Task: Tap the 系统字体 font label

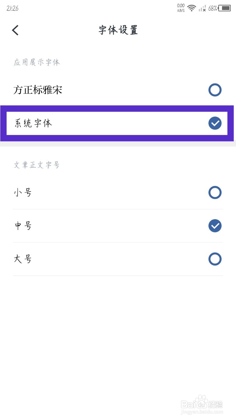Action: click(33, 123)
